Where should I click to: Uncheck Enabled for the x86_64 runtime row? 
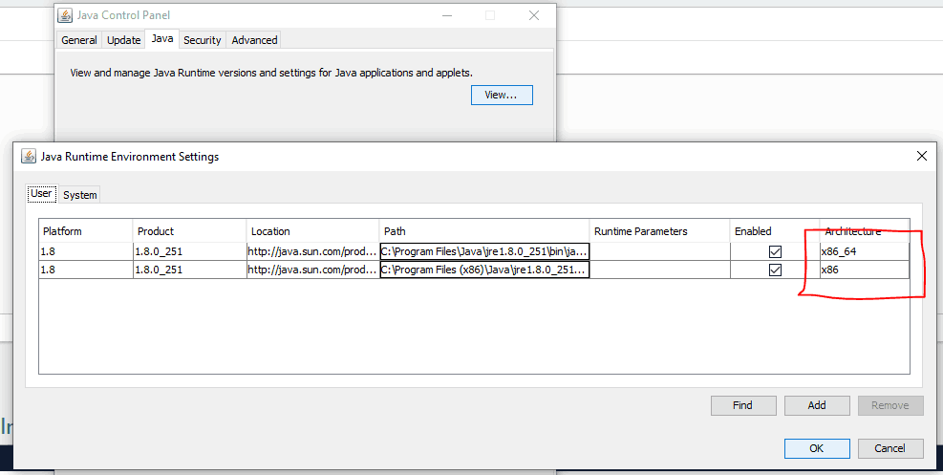[x=775, y=252]
